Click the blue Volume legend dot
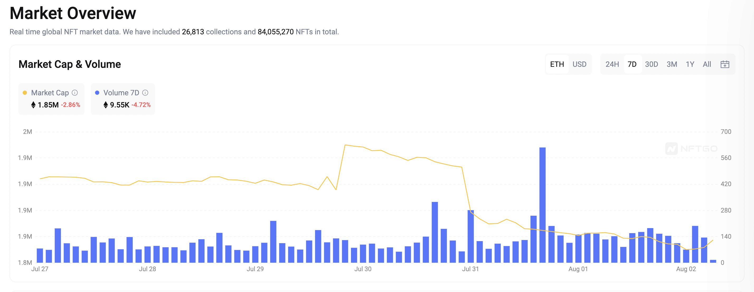The width and height of the screenshot is (754, 292). [97, 93]
